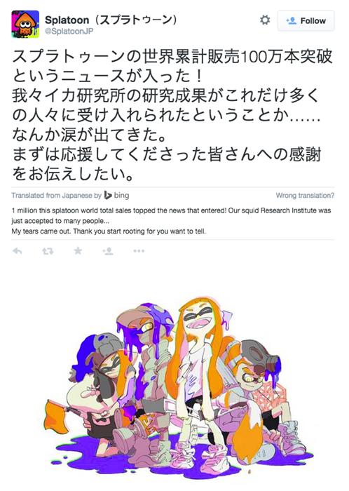Click the Japanese tweet text body
The width and height of the screenshot is (349, 491).
(172, 115)
